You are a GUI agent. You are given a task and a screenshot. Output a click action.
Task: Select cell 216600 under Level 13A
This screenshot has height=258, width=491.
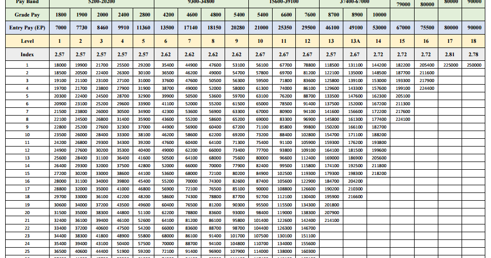point(355,197)
